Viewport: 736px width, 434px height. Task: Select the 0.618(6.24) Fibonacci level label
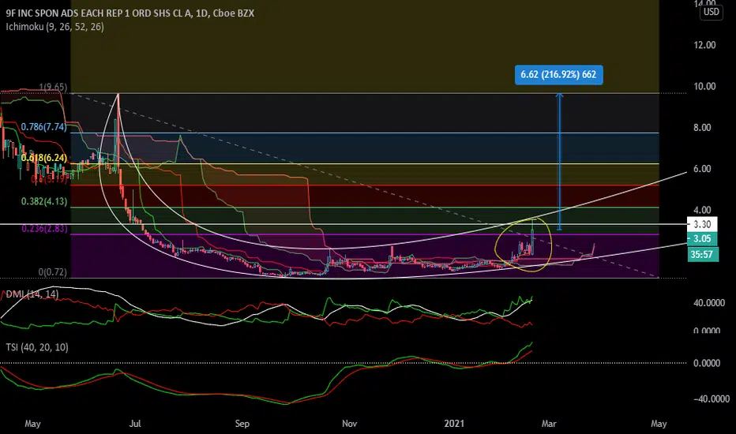point(28,157)
